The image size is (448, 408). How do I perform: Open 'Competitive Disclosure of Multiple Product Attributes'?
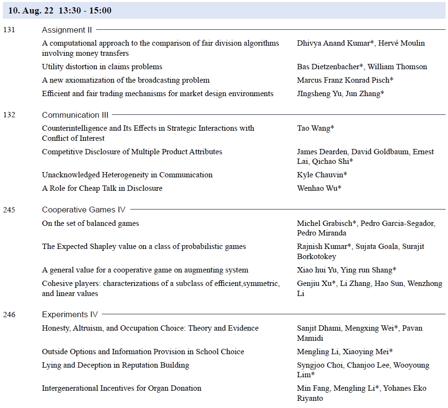[132, 152]
